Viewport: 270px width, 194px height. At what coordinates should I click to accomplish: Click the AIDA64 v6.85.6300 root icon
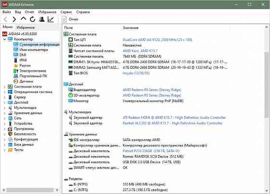5,34
